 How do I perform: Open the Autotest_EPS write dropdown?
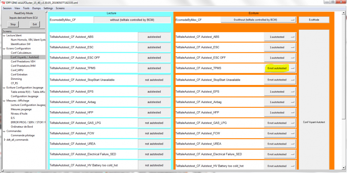click(280, 92)
